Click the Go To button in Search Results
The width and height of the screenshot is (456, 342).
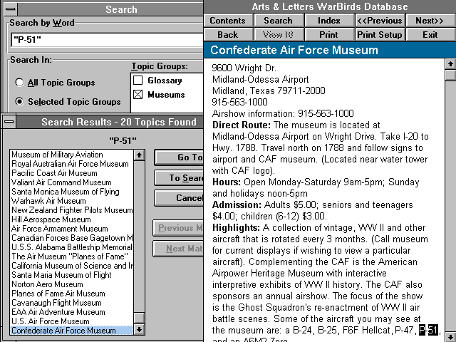click(x=179, y=157)
